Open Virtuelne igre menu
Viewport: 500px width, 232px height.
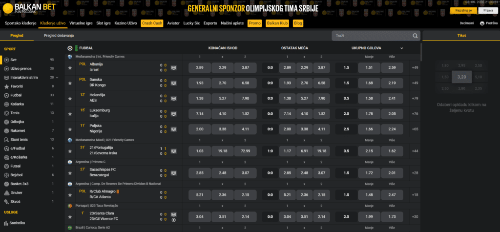pos(81,23)
